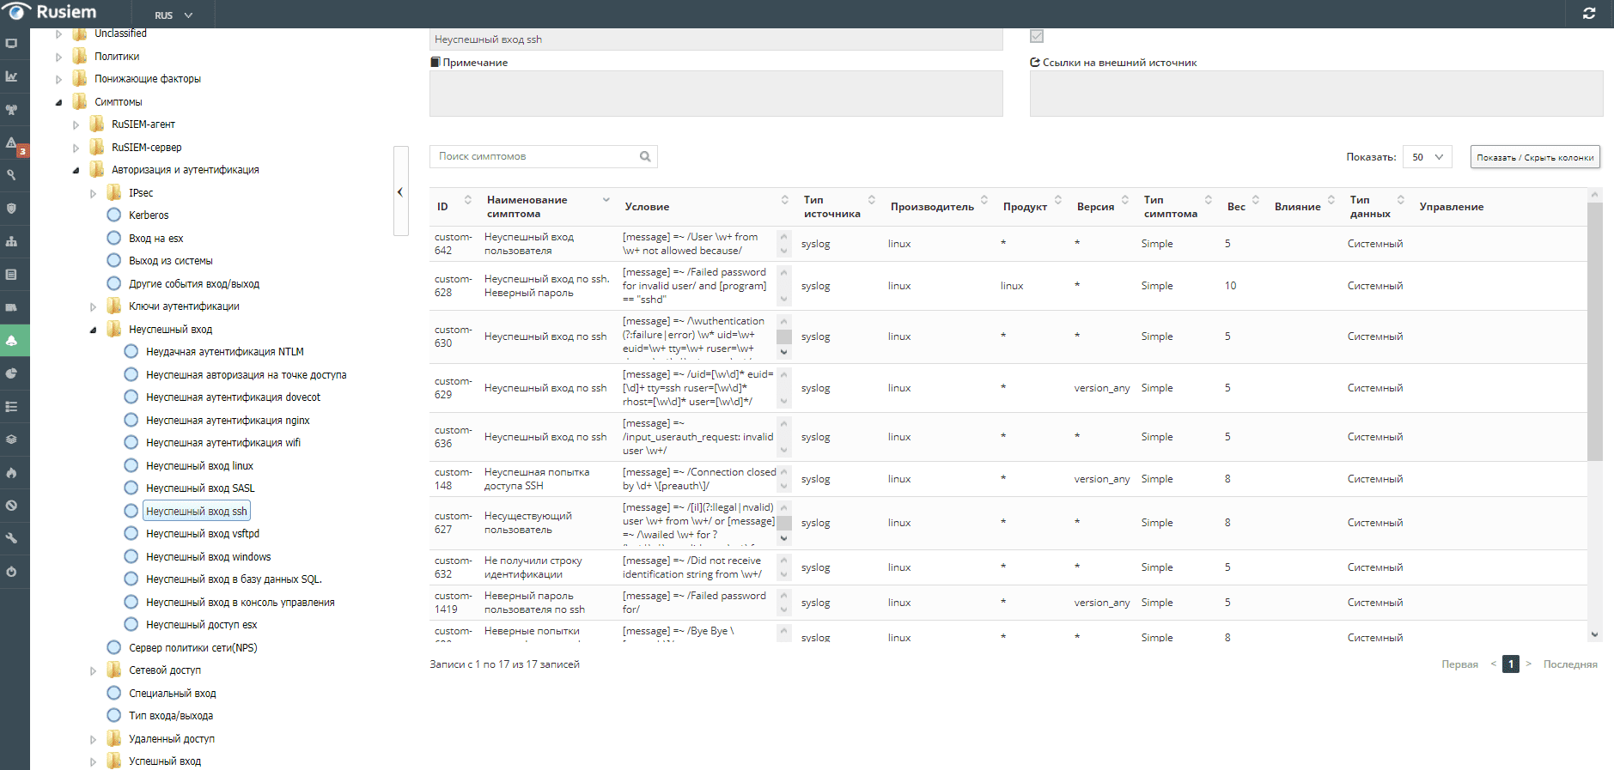Viewport: 1614px width, 770px height.
Task: Open the chart analytics sidebar icon
Action: pos(12,76)
